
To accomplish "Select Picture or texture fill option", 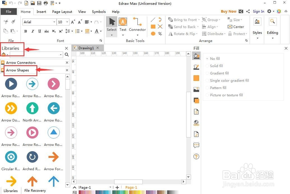I will (x=224, y=95).
